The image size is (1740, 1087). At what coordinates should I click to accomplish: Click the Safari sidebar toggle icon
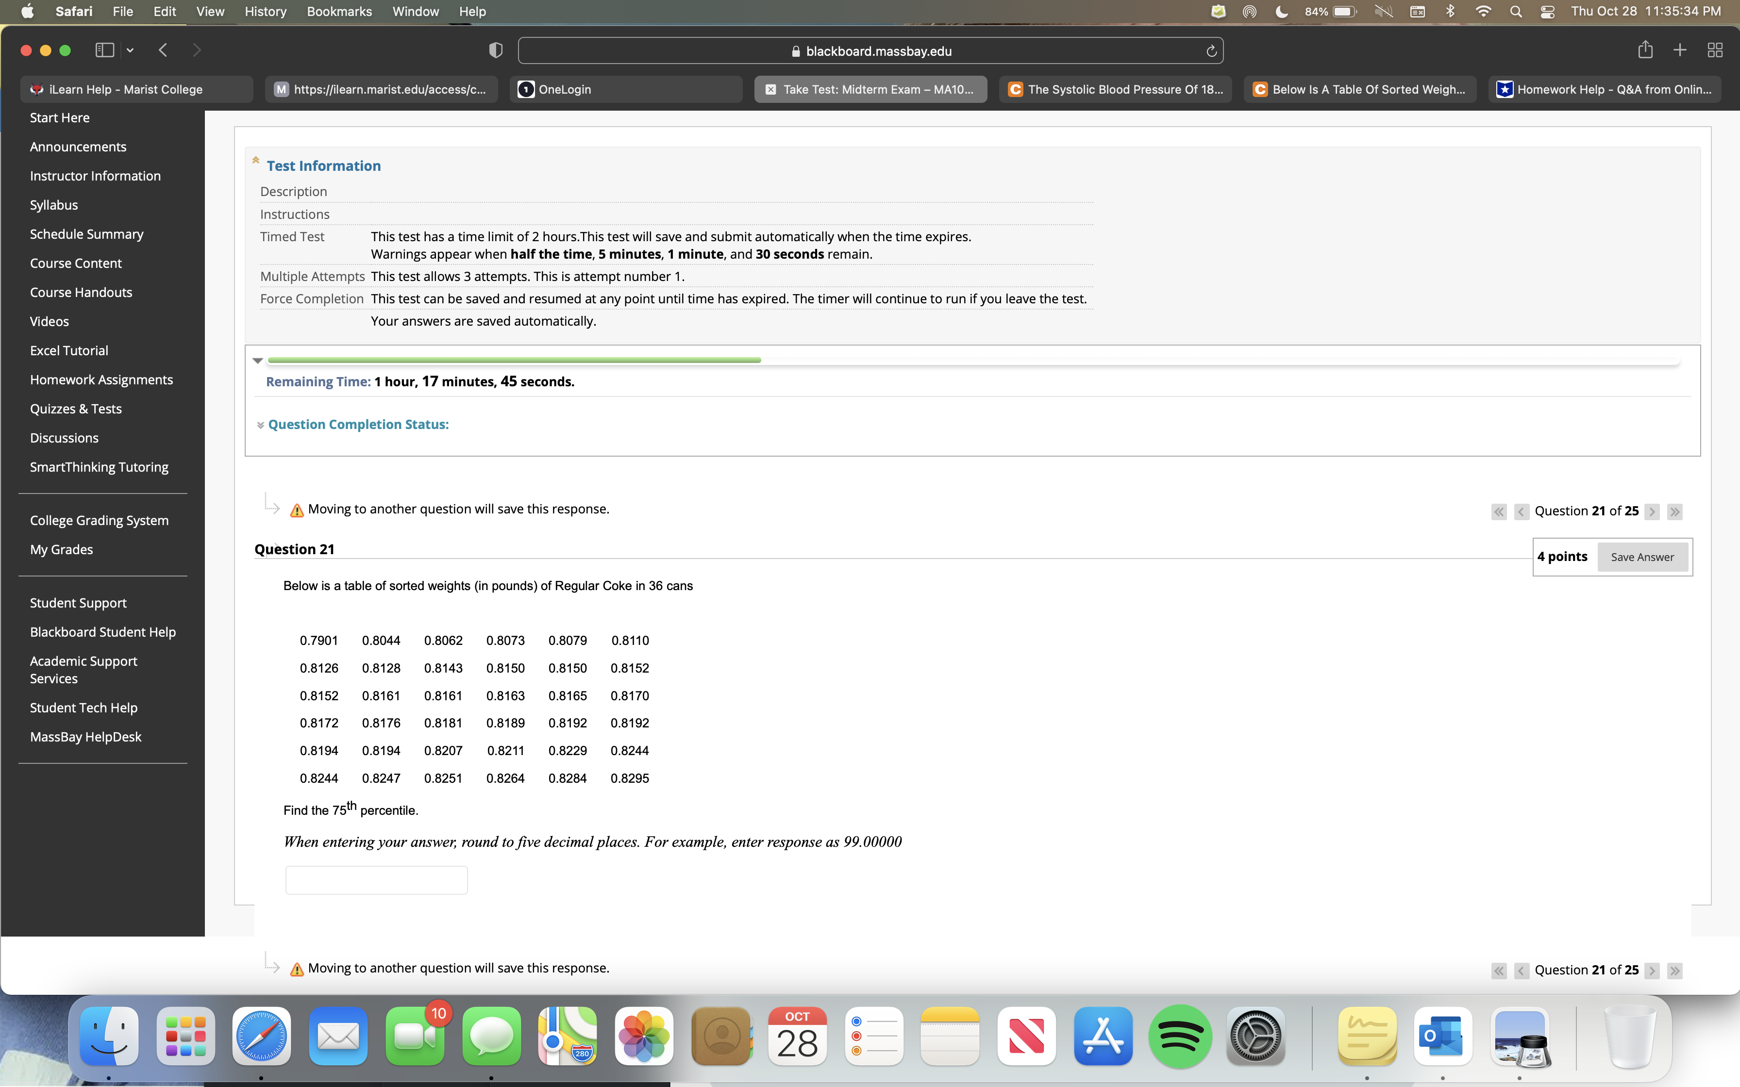click(x=105, y=50)
